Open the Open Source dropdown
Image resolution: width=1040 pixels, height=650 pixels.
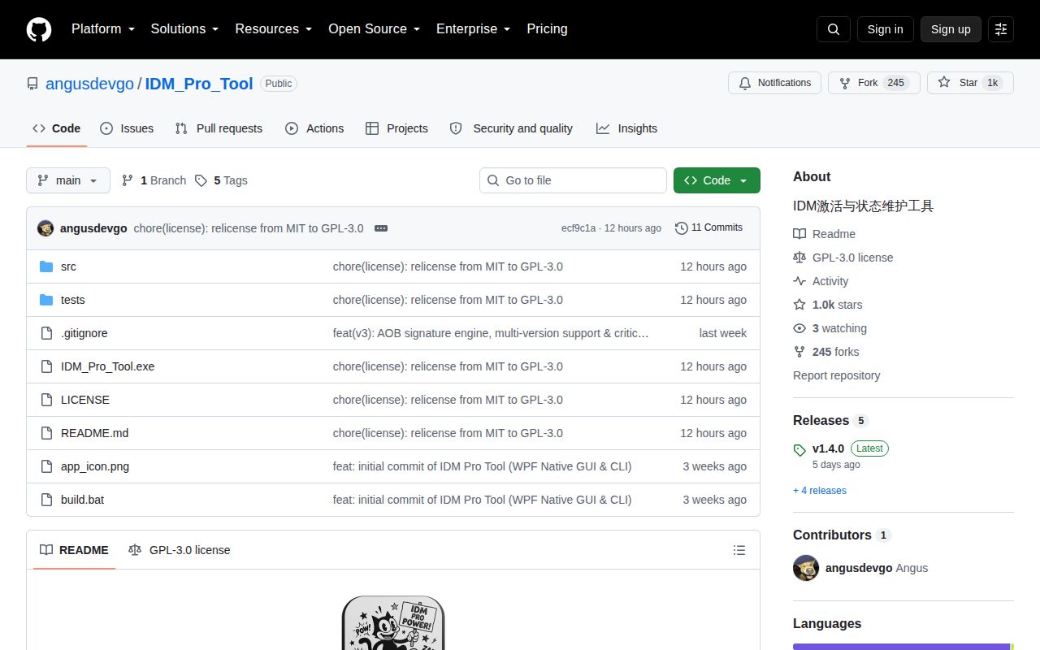point(375,29)
